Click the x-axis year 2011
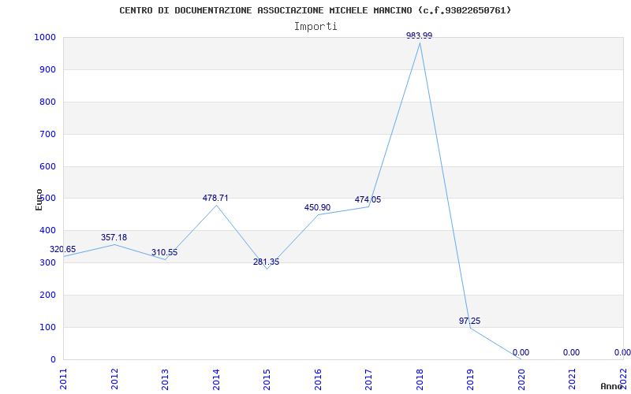The width and height of the screenshot is (631, 394). point(63,379)
